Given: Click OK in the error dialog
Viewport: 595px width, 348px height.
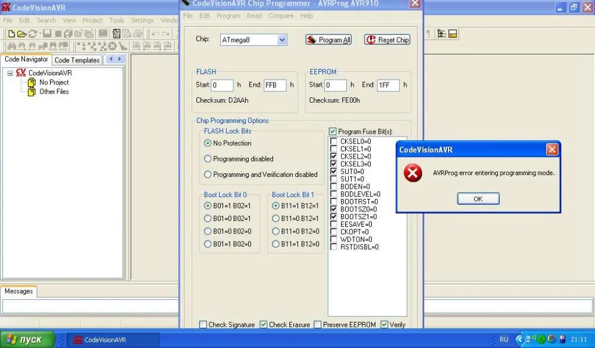Looking at the screenshot, I should 478,198.
